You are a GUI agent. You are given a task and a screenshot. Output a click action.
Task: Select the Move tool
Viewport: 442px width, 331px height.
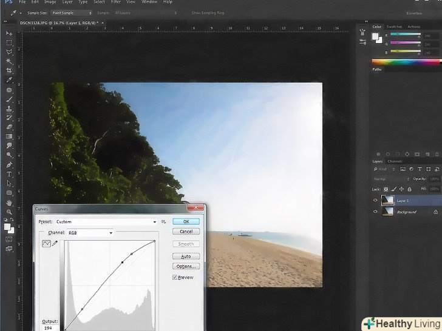pyautogui.click(x=8, y=33)
